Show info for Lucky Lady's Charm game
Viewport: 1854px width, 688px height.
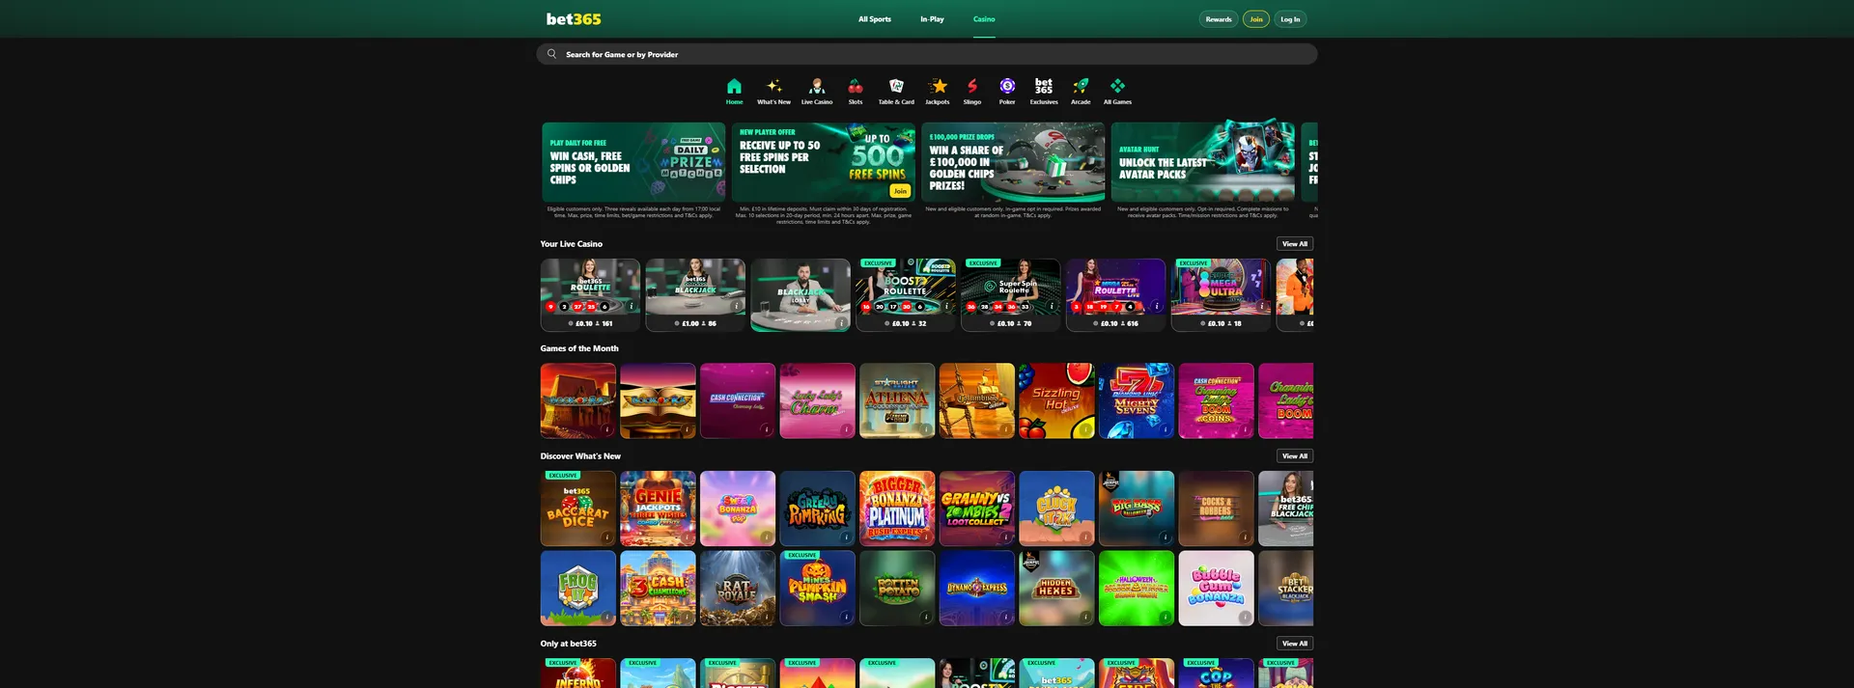[x=846, y=429]
